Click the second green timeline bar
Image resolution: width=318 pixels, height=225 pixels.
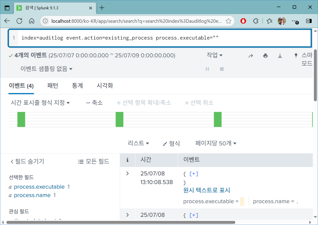pyautogui.click(x=120, y=119)
